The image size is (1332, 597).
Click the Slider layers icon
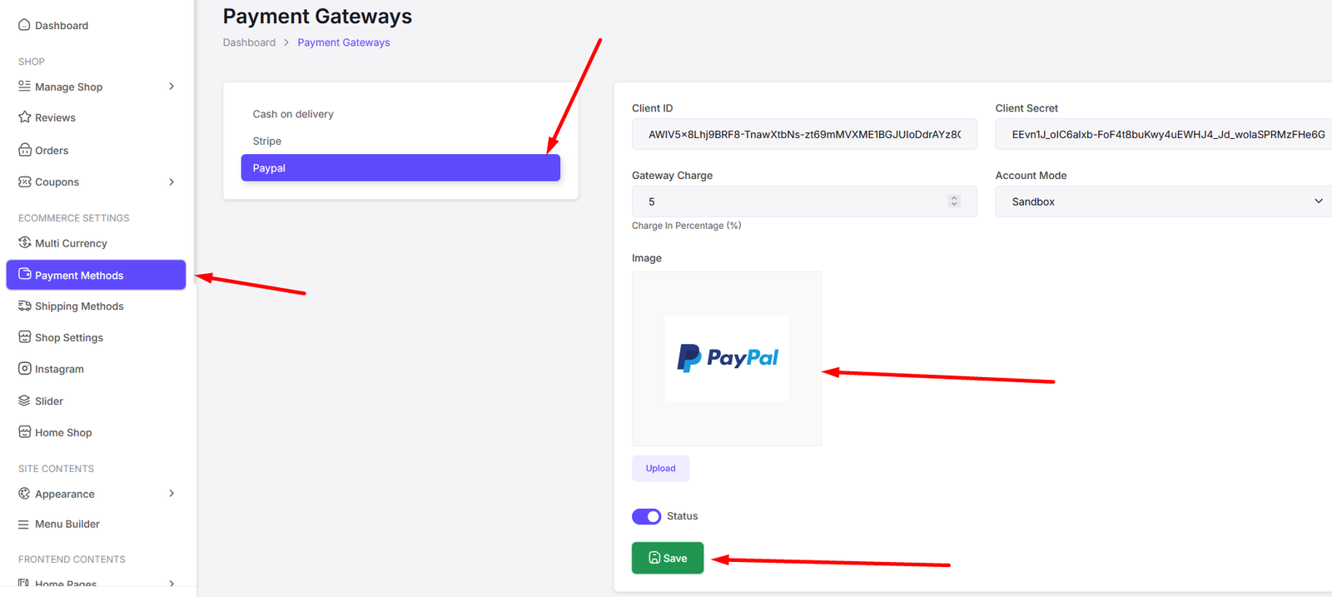(24, 400)
